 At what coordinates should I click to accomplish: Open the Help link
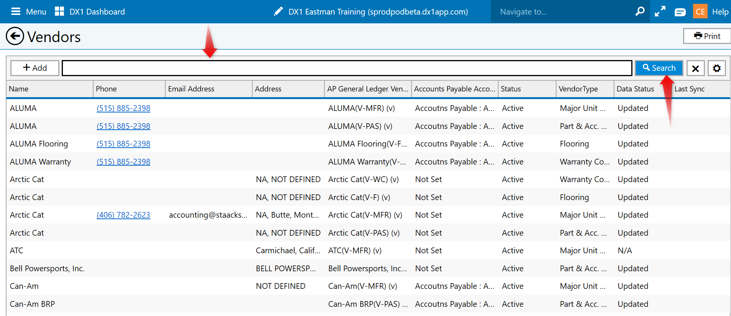point(720,12)
